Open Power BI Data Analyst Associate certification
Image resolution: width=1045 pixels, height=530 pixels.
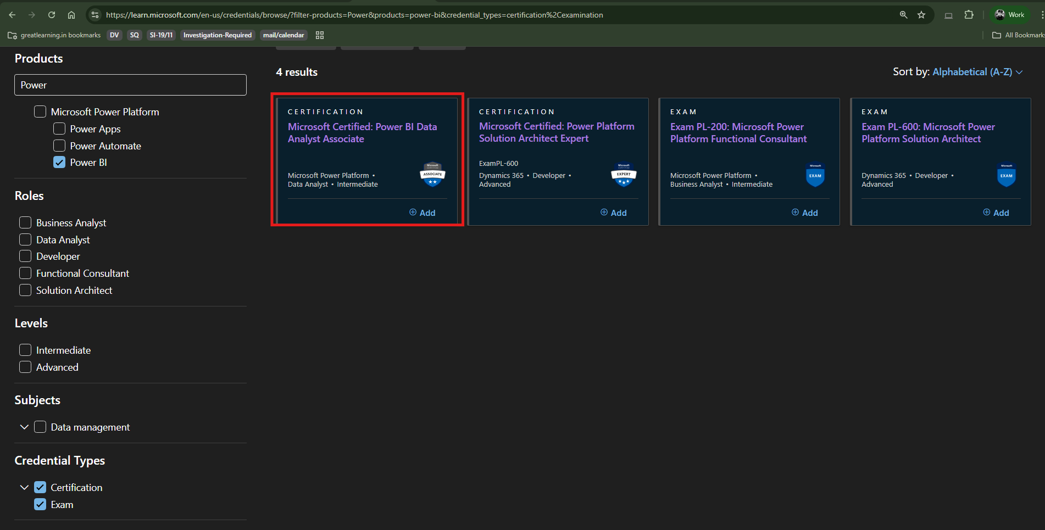[x=363, y=133]
